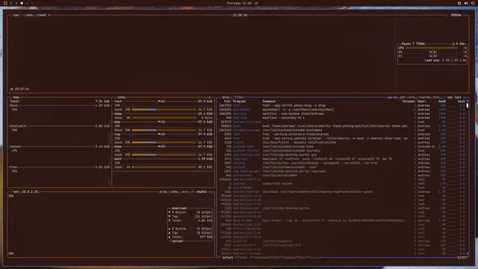Select the dbus-broker process row
Viewport: 478px width, 269px height.
point(342,220)
